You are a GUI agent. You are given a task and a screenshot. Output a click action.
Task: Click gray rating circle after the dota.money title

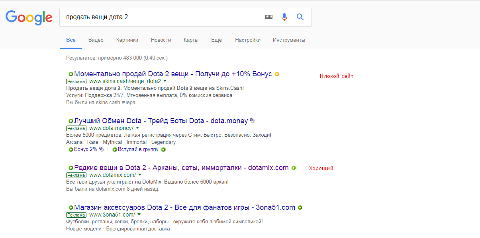pyautogui.click(x=252, y=121)
